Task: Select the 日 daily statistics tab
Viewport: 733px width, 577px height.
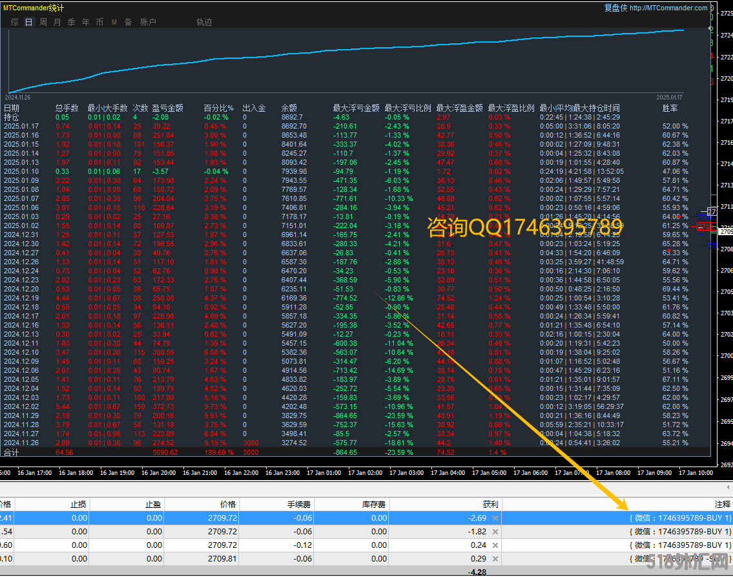Action: (x=29, y=22)
